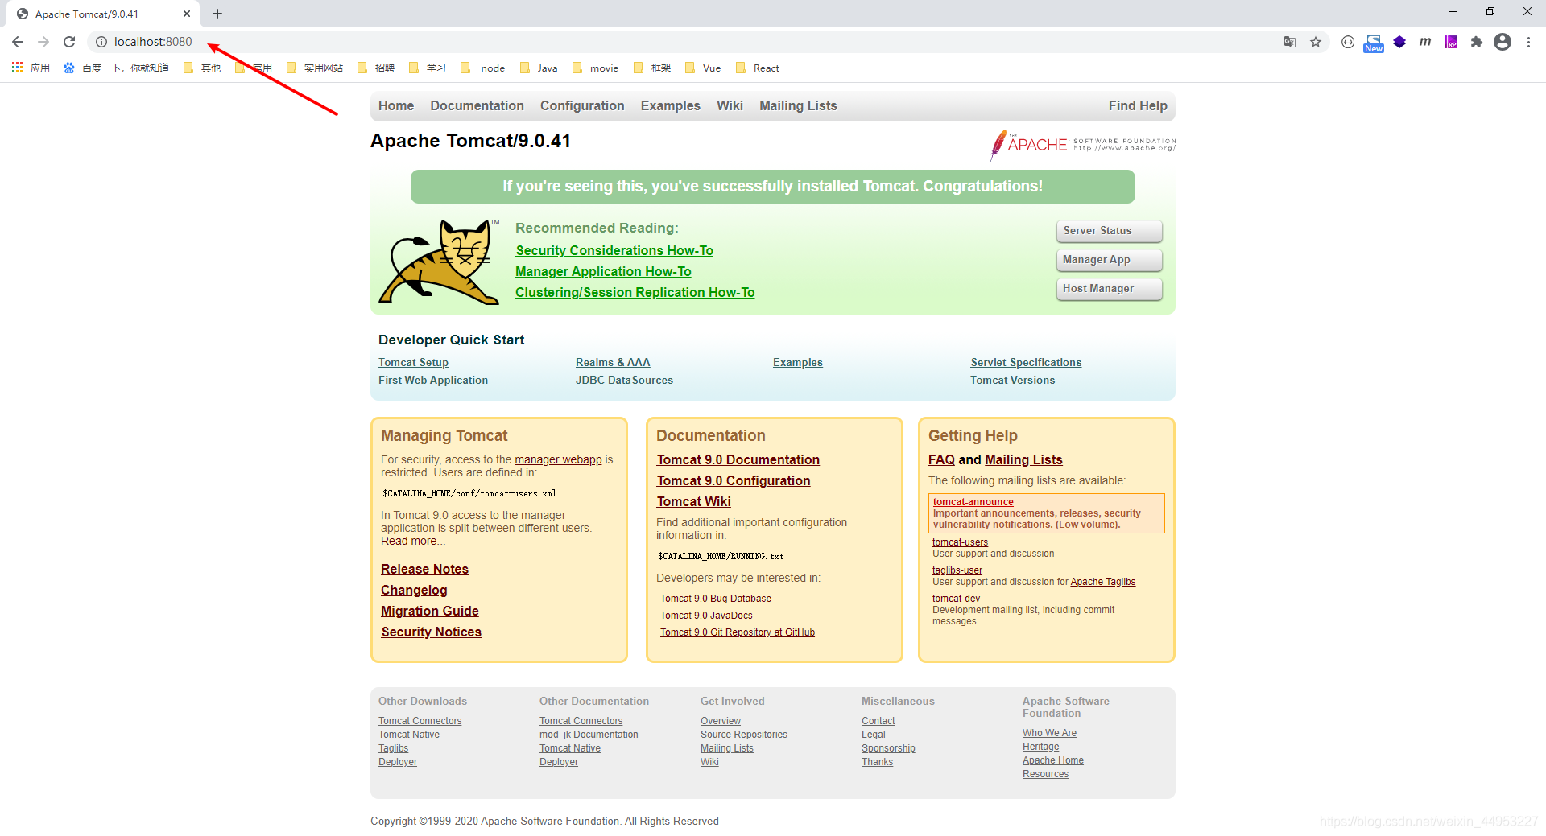Select the Home navigation item

tap(396, 105)
